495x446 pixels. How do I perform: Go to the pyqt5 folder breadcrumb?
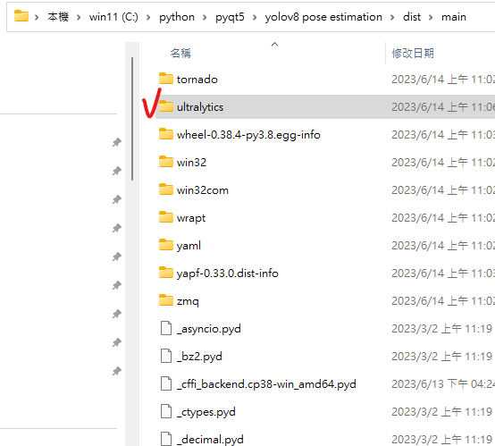point(230,17)
